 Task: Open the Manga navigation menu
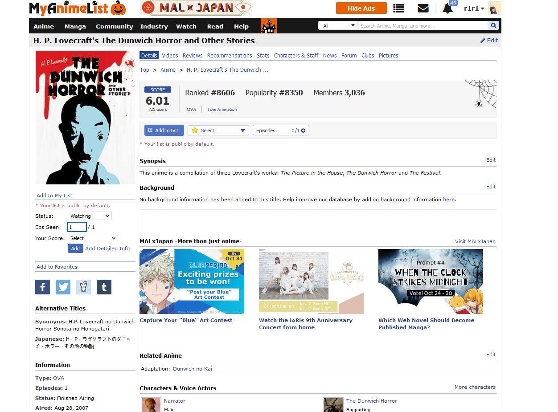pos(75,26)
